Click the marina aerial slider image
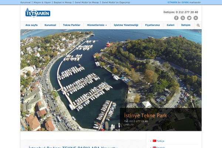 (111, 80)
